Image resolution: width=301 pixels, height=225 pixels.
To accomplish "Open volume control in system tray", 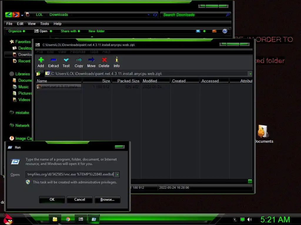I will (250, 219).
